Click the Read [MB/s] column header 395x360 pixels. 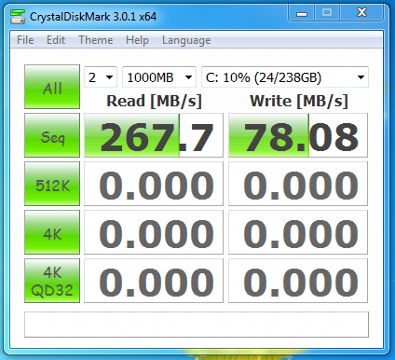pyautogui.click(x=154, y=102)
